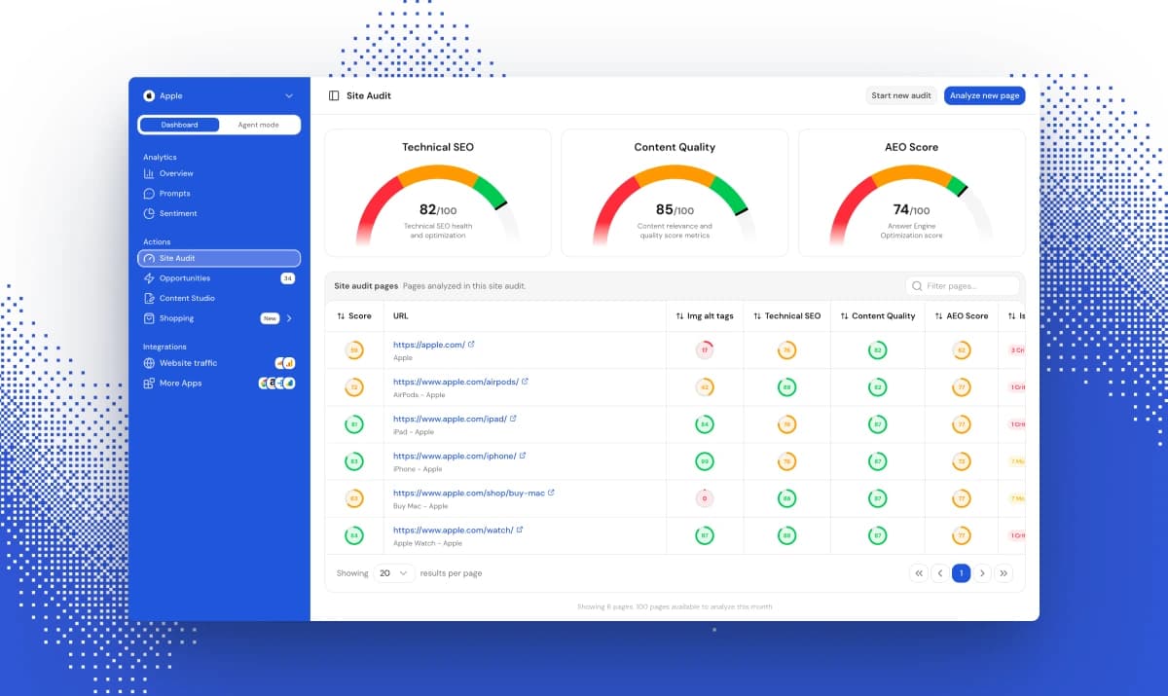Expand the Shopping submenu arrow
The image size is (1168, 696).
click(x=289, y=318)
